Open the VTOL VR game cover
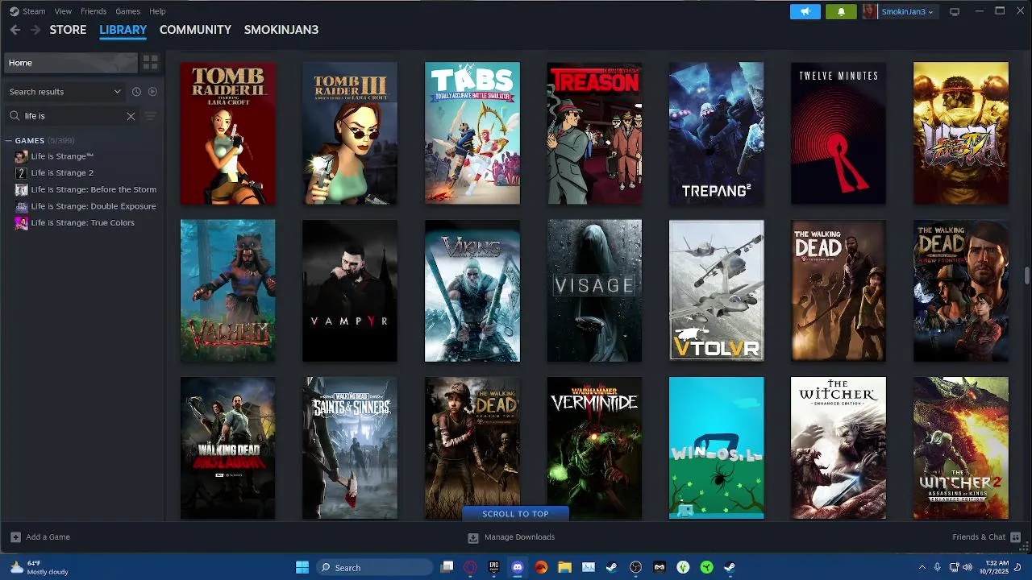This screenshot has height=580, width=1032. [x=717, y=291]
